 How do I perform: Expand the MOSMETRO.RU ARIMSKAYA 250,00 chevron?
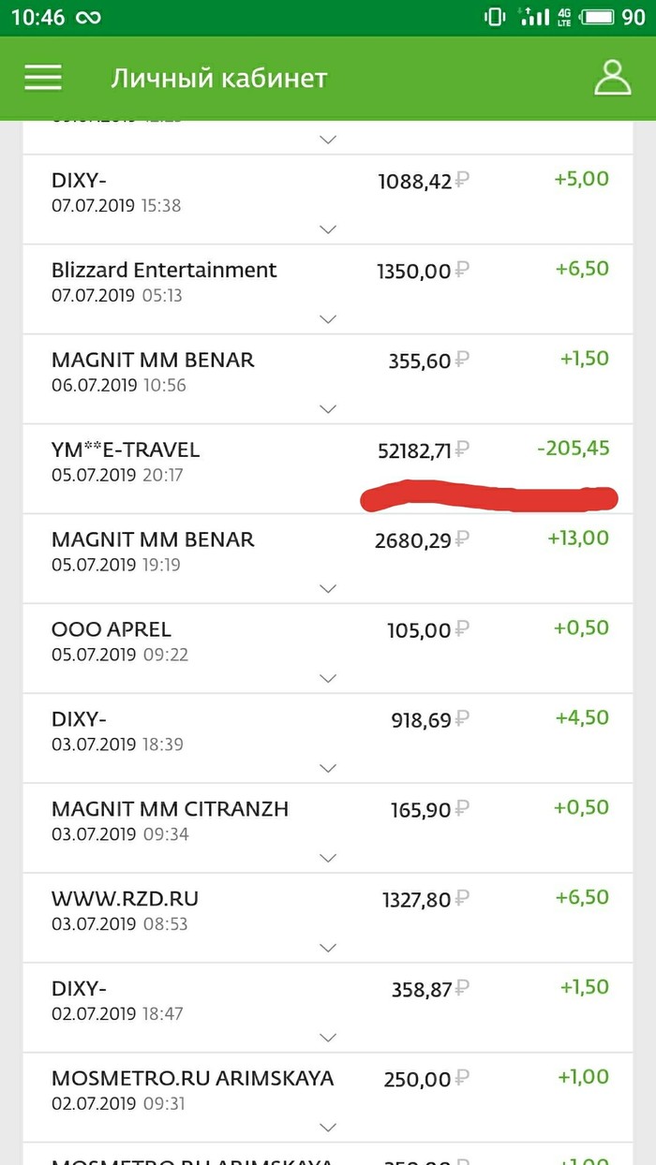coord(328,1128)
